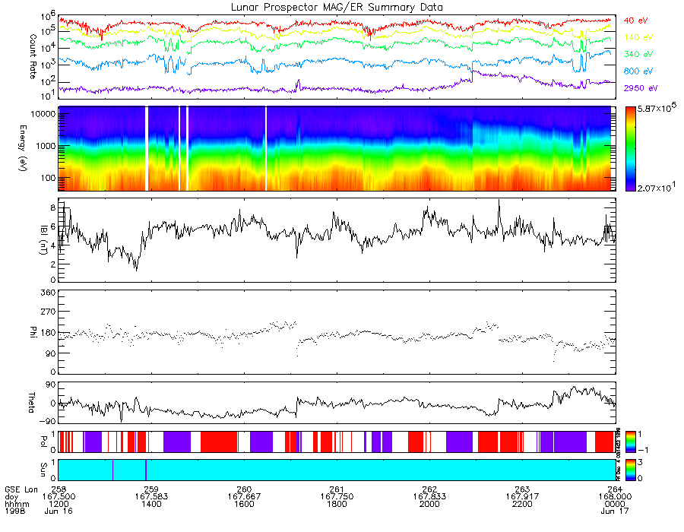This screenshot has width=684, height=532.
Task: Click the 'Pol' axis label
Action: coord(43,442)
